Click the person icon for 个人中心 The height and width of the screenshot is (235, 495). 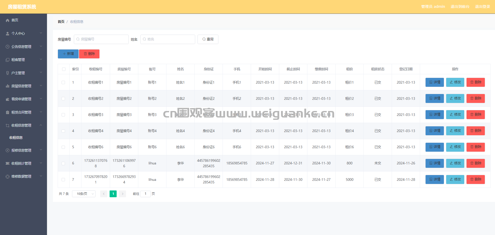(x=8, y=34)
